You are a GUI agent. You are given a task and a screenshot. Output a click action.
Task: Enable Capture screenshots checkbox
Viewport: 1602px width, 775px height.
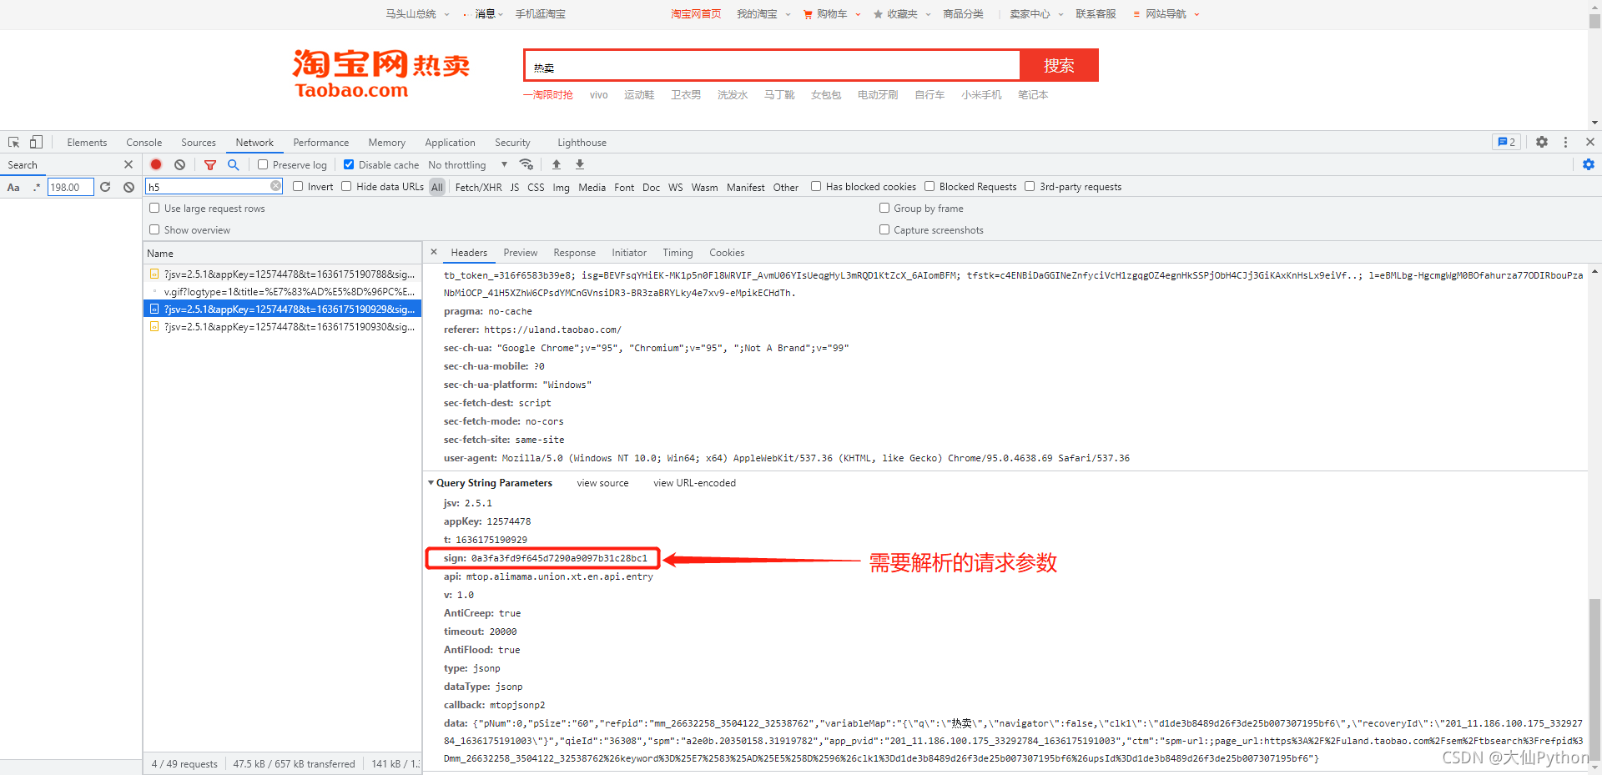[x=884, y=229]
